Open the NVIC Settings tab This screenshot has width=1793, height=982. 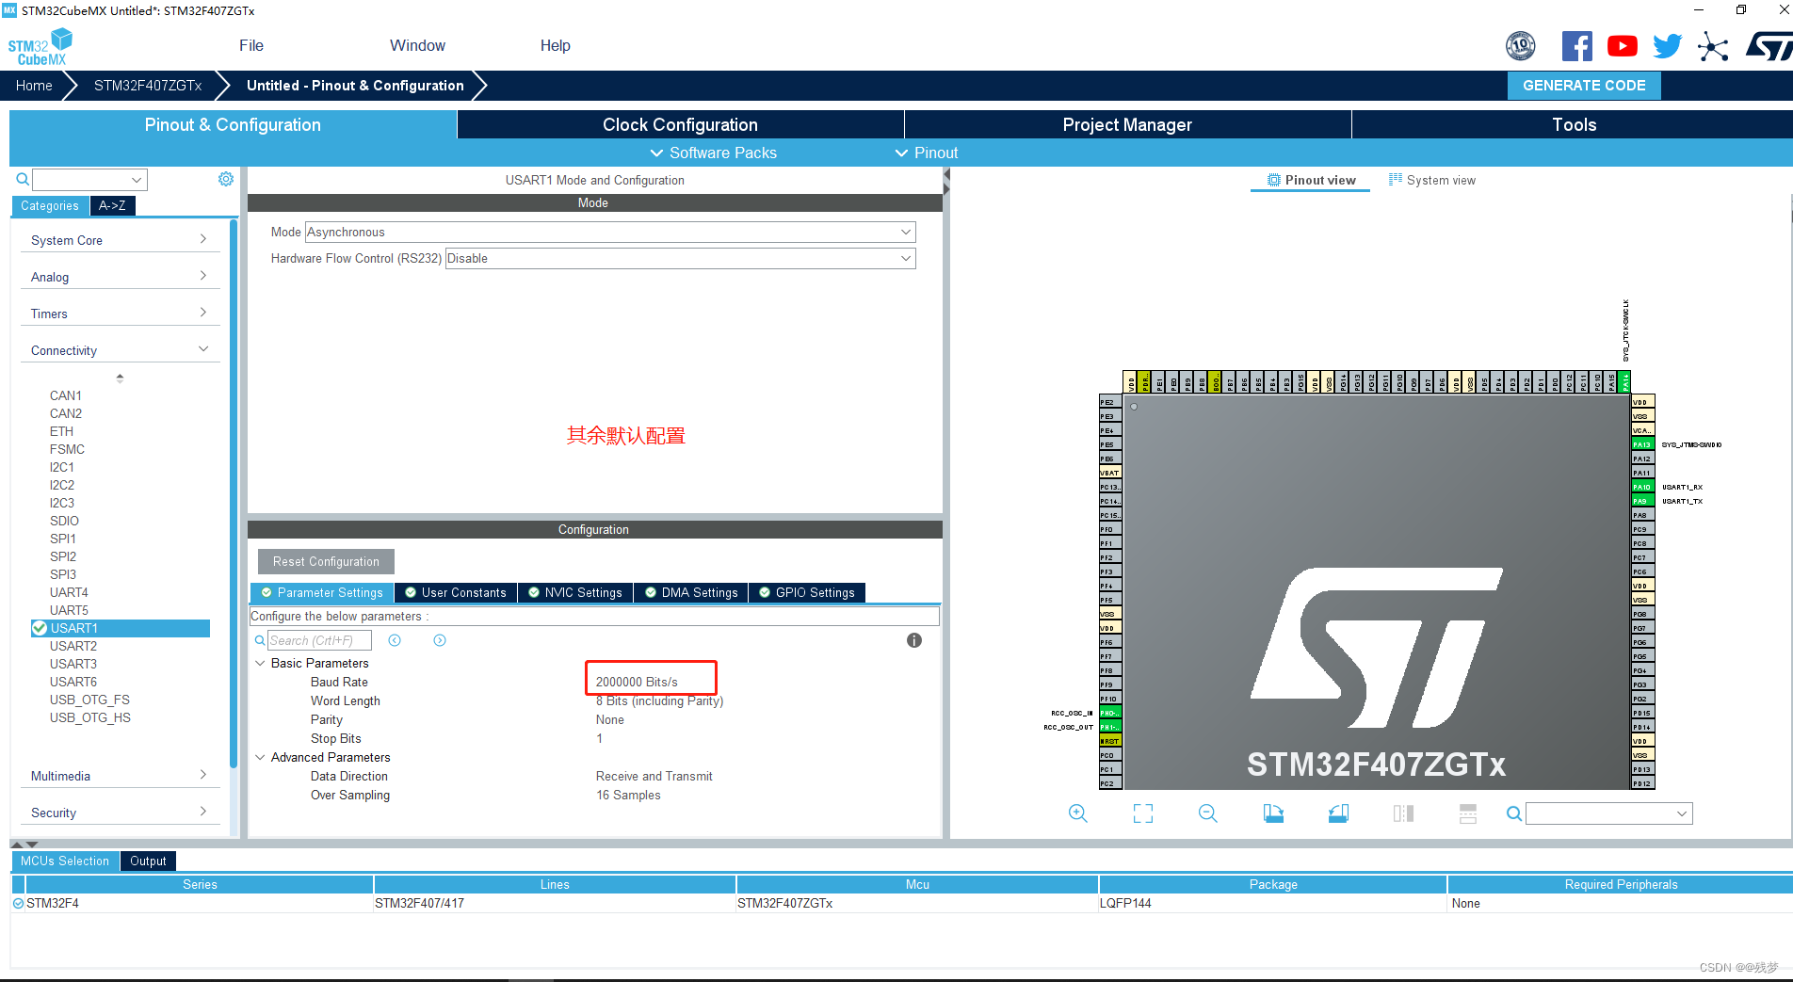[x=574, y=592]
